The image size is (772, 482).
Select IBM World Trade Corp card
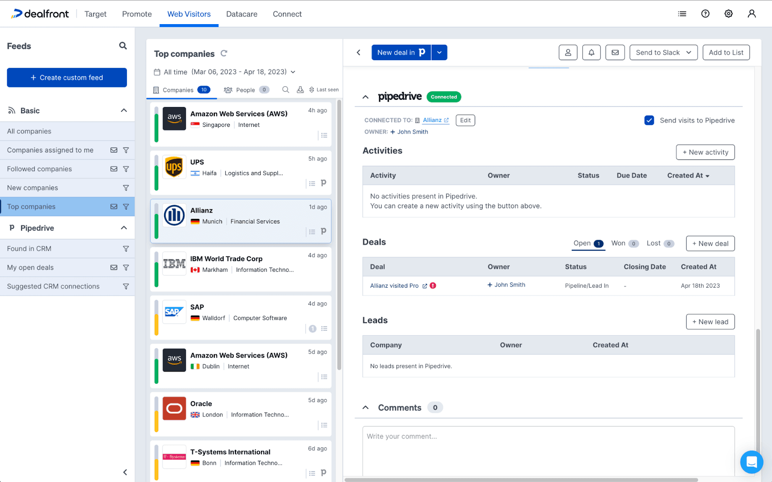(241, 269)
